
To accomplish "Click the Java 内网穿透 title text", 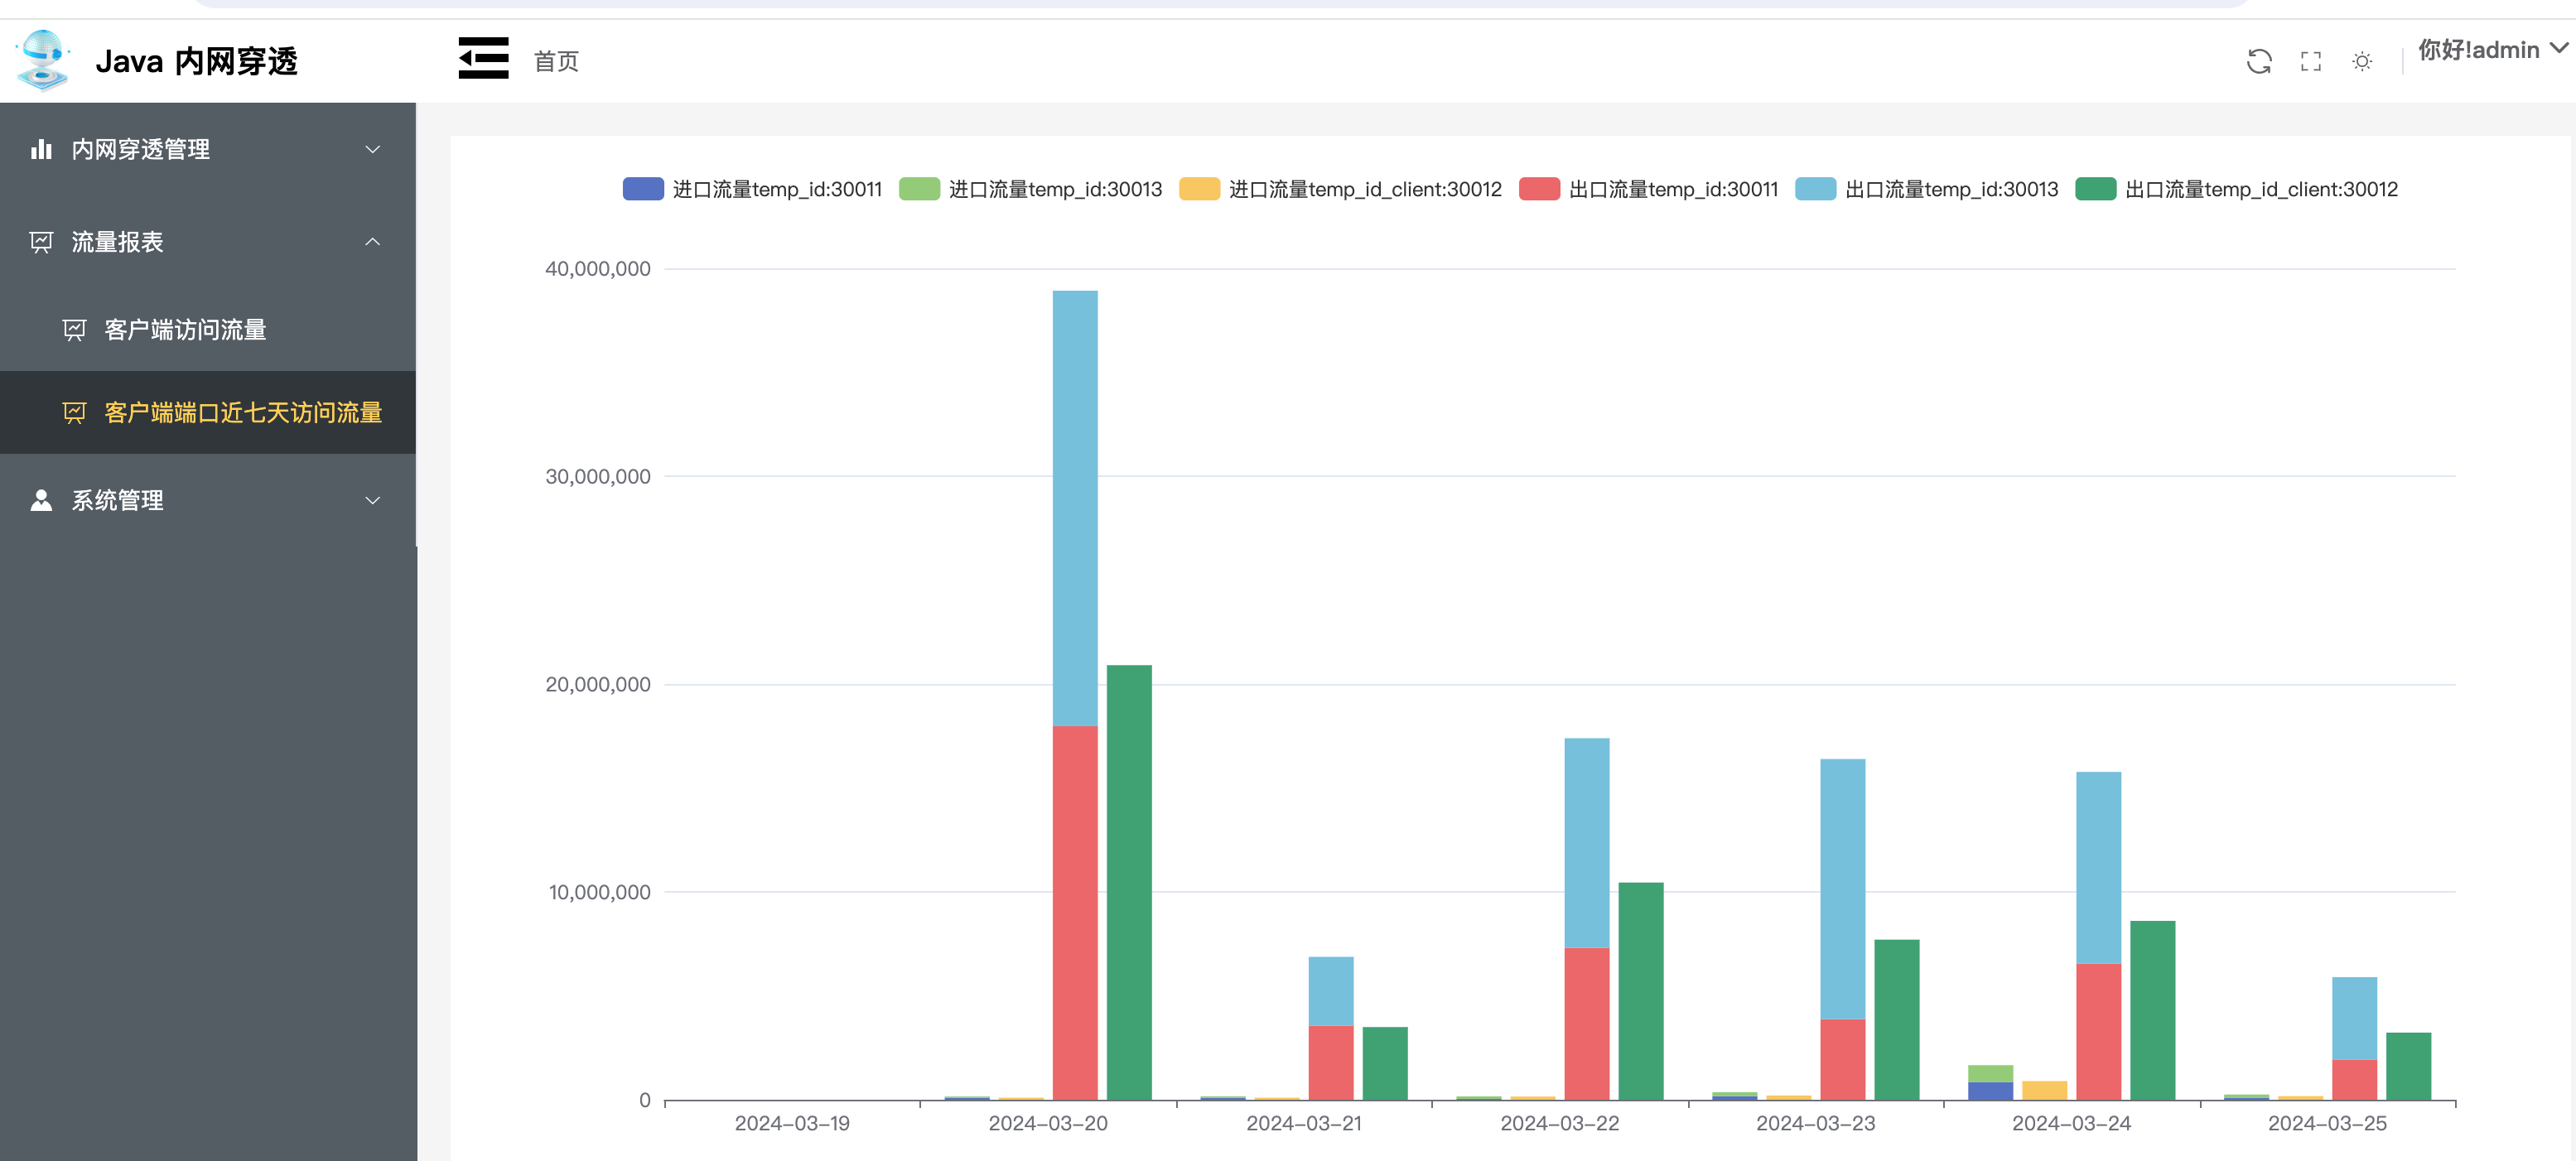I will point(196,62).
